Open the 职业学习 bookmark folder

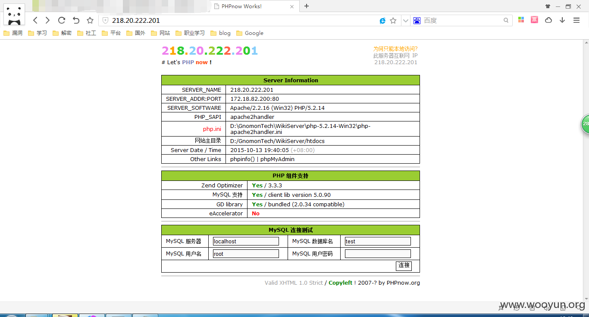[x=190, y=33]
